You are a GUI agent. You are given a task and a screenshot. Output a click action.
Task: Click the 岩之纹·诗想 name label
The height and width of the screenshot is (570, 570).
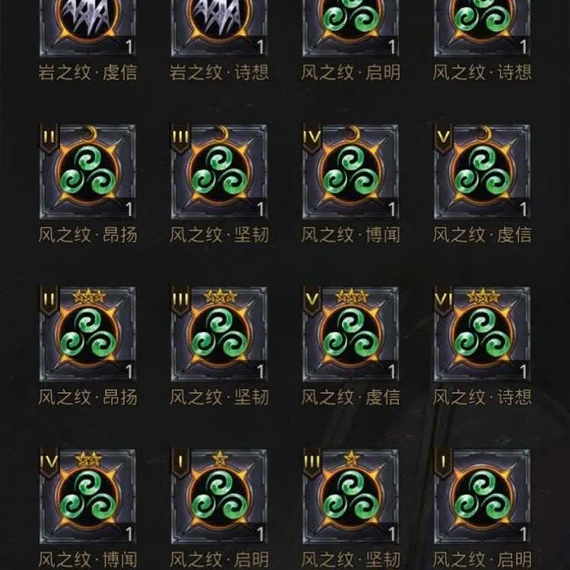click(220, 72)
